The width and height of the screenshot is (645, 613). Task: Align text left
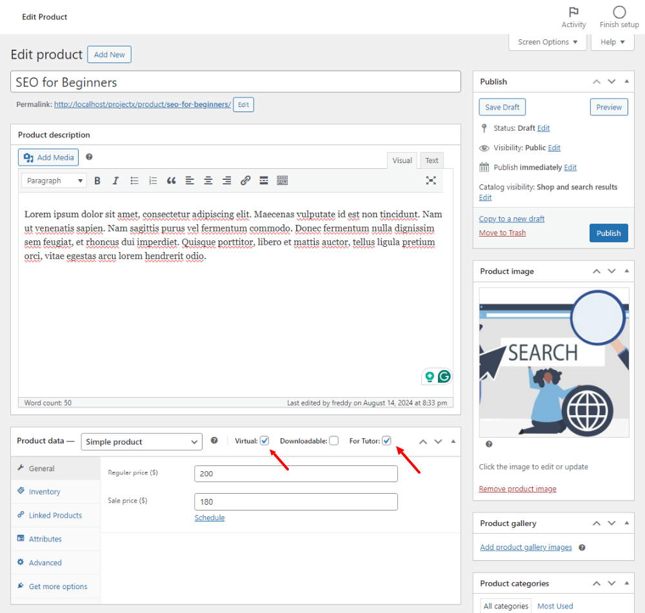(190, 180)
